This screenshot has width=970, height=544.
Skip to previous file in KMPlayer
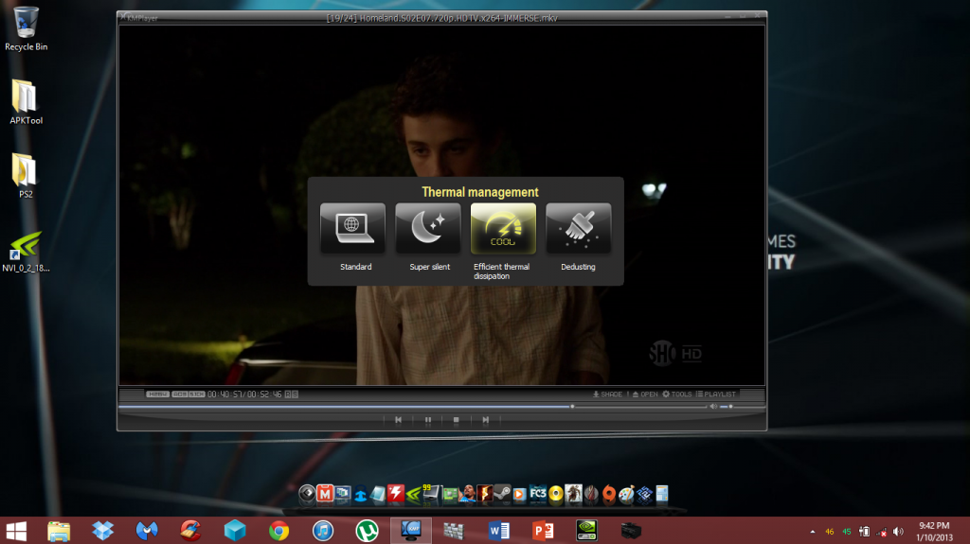pos(399,420)
